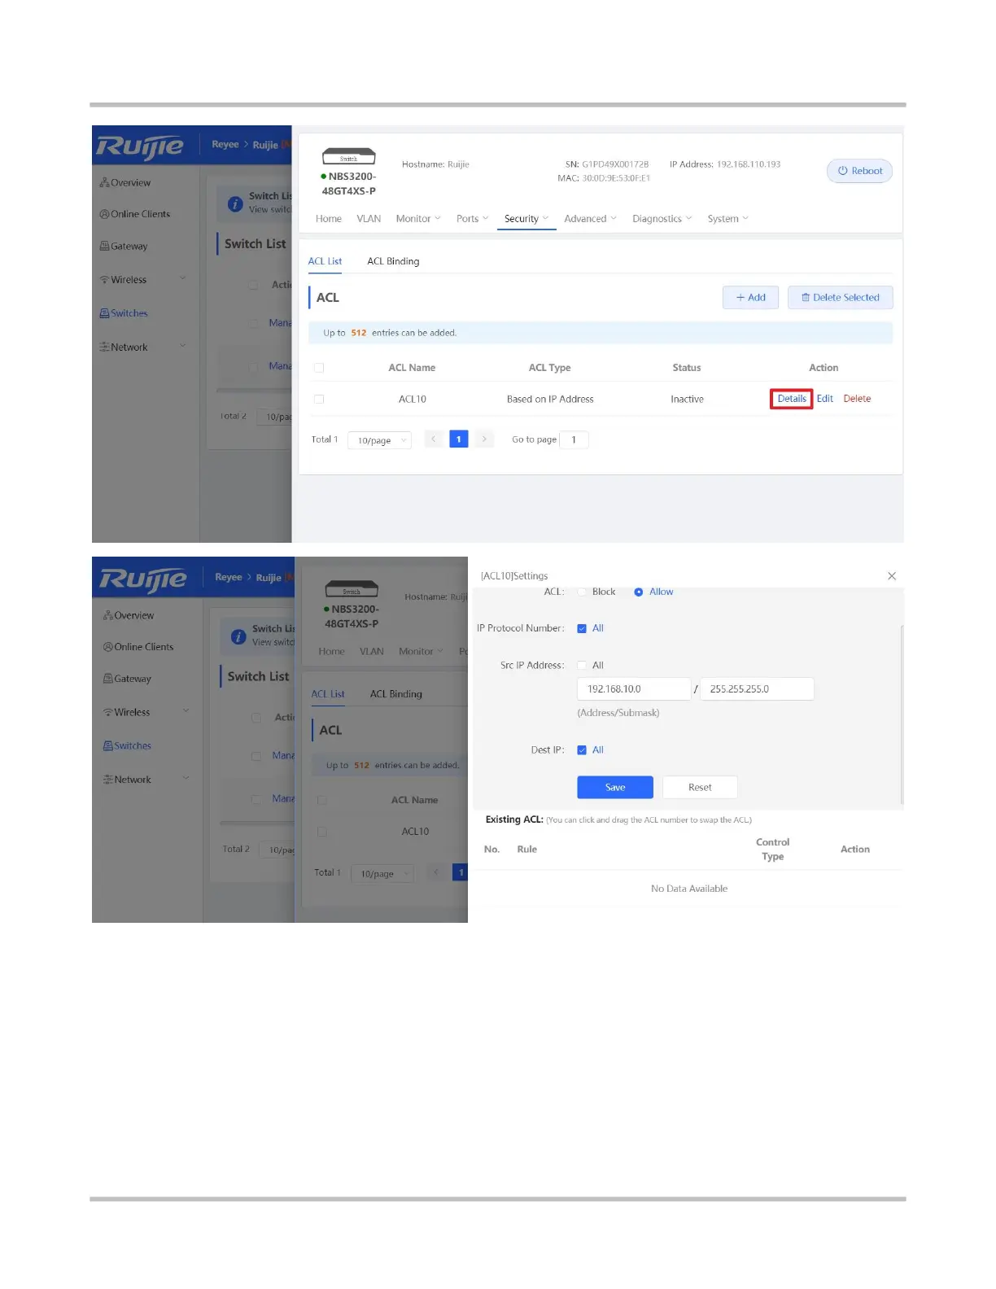Expand the Advanced menu
The height and width of the screenshot is (1289, 996).
(x=590, y=219)
